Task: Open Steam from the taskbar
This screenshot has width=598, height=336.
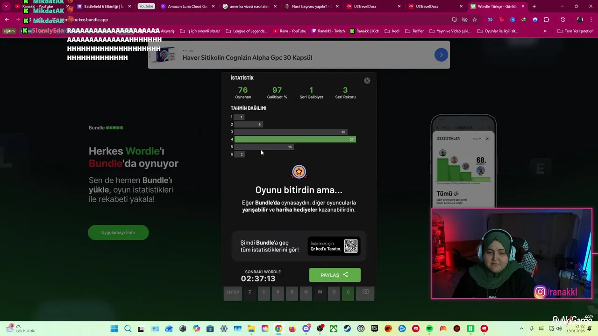Action: pos(347,329)
